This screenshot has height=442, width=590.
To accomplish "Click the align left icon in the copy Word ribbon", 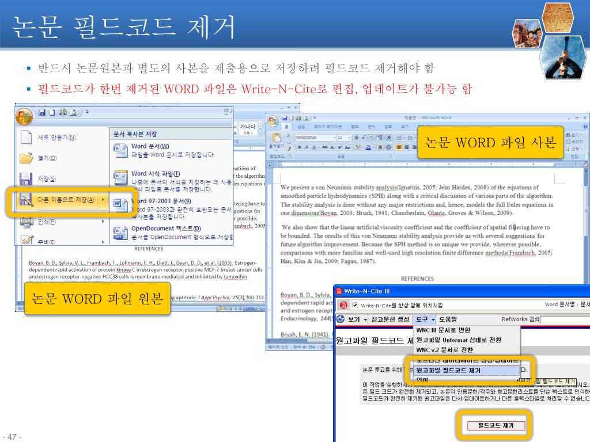I will pyautogui.click(x=399, y=147).
